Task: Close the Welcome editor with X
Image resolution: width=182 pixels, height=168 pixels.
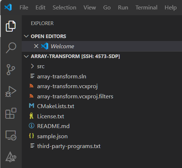Action: pos(36,46)
